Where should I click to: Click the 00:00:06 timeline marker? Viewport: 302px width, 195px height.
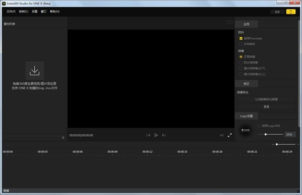coord(78,152)
